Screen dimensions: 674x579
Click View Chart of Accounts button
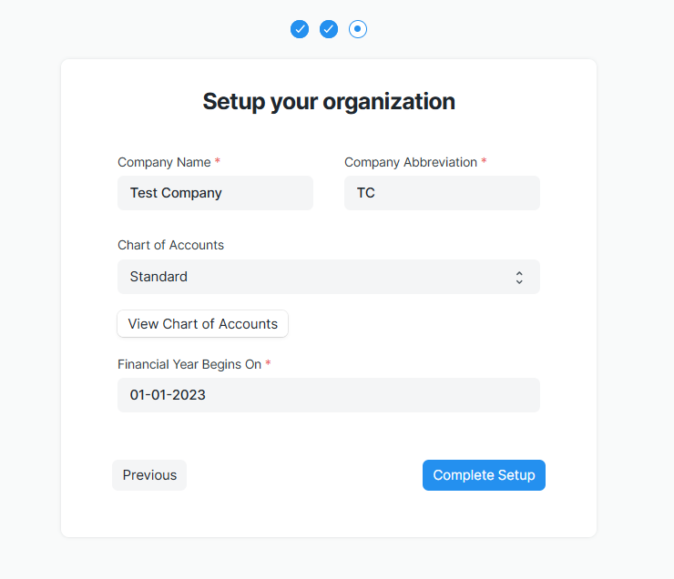point(203,324)
